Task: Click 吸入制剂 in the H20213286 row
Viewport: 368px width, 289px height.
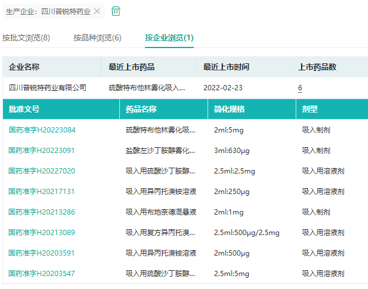Action: 316,212
